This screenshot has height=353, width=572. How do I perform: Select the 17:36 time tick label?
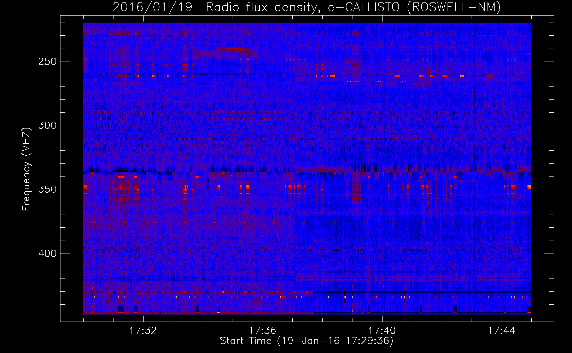[262, 331]
